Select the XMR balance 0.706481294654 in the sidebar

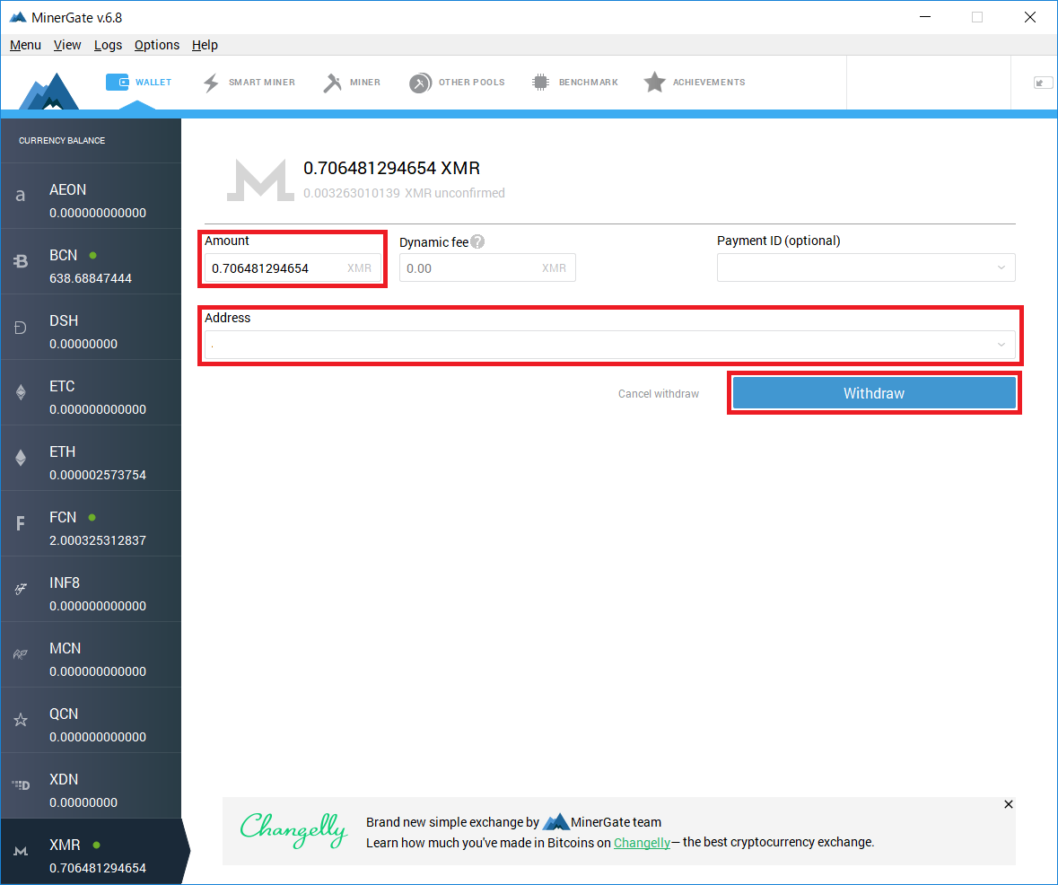[98, 867]
